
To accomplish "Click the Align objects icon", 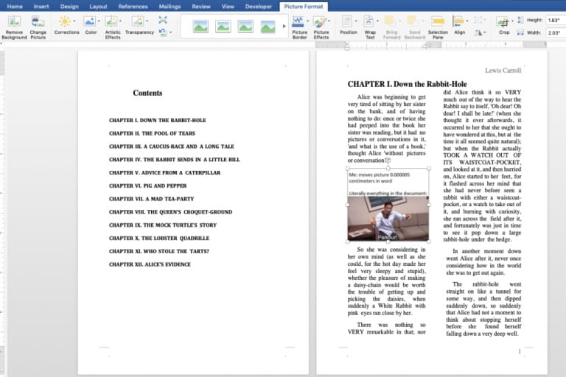I will pos(458,21).
